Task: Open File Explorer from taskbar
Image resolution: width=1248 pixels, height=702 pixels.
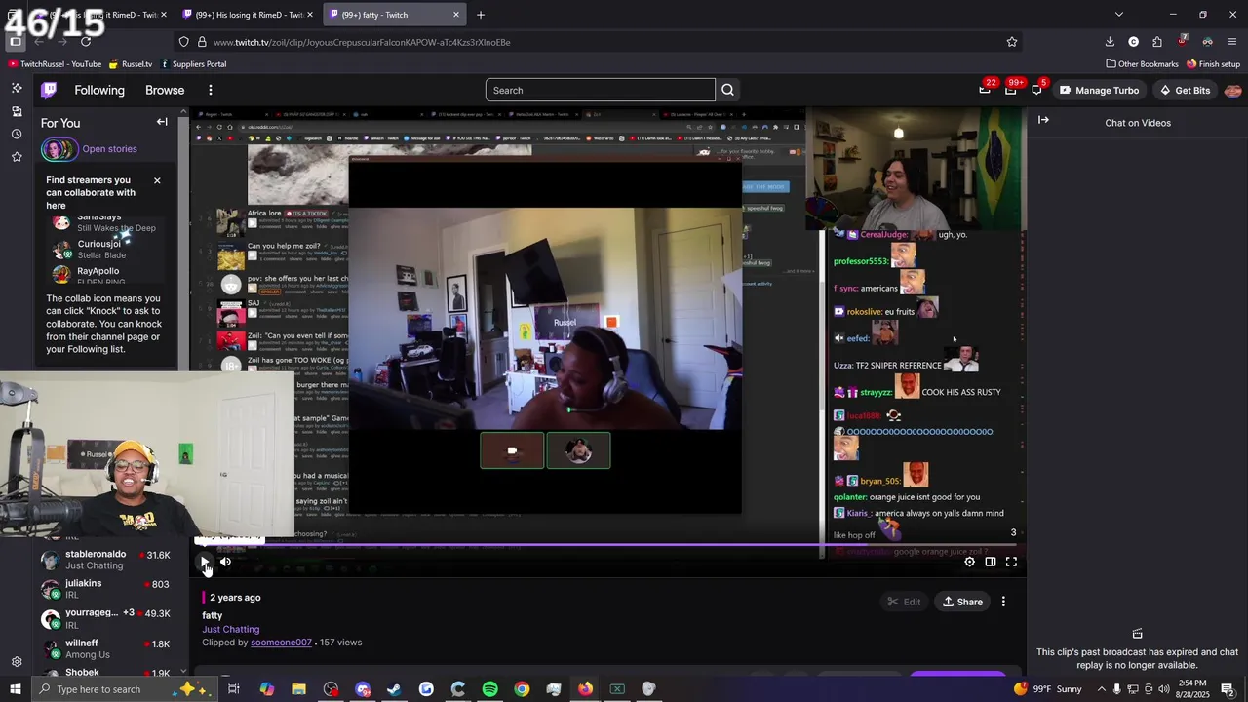Action: [298, 689]
